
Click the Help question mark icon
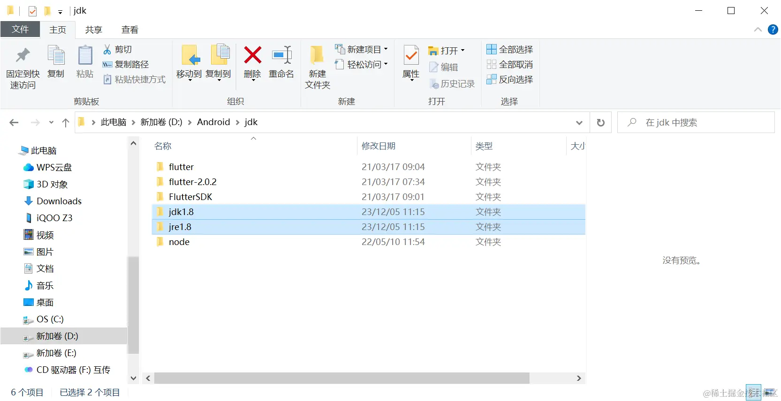773,30
